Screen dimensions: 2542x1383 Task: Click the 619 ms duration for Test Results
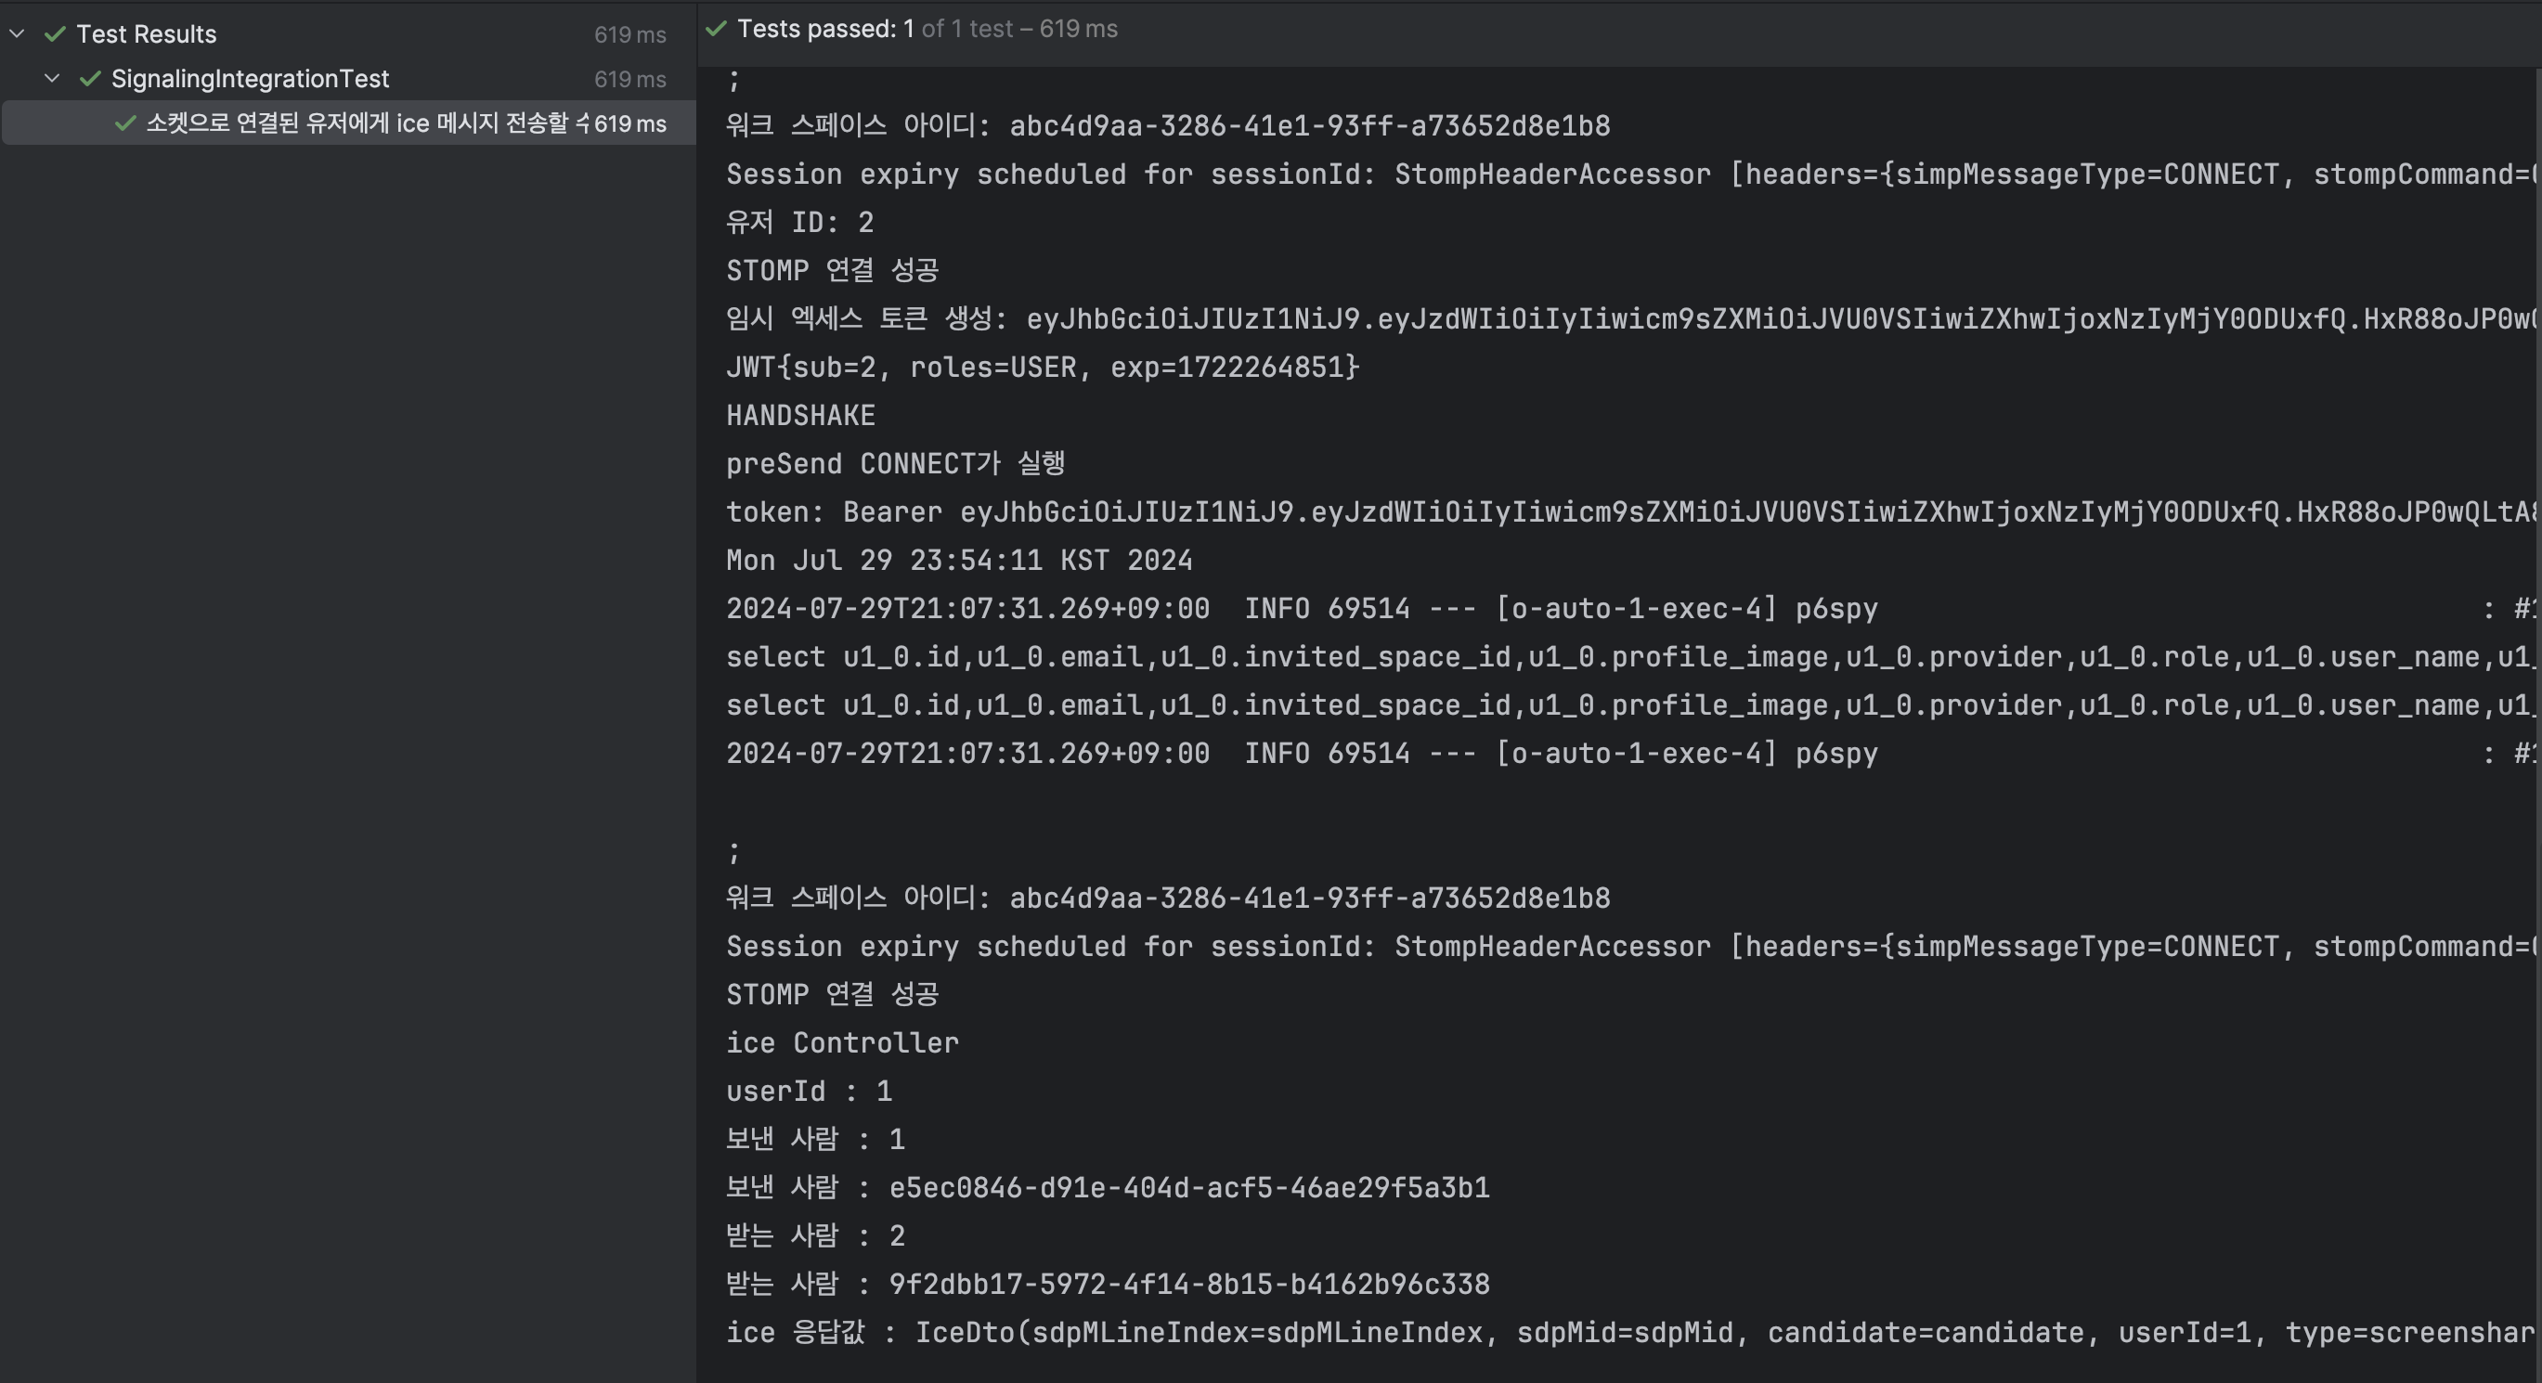click(x=629, y=34)
